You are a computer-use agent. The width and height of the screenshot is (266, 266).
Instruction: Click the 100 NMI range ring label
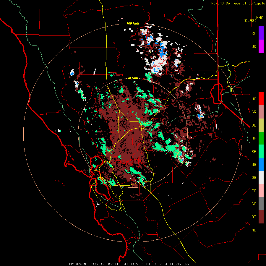coord(133,23)
